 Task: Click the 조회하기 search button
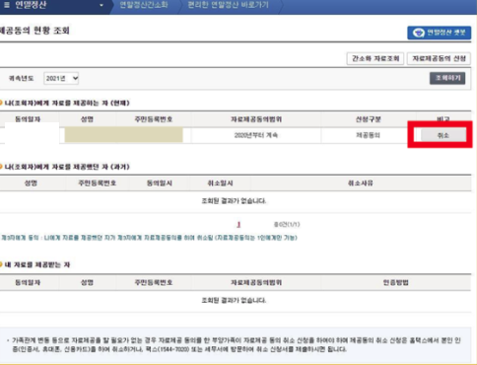(447, 78)
